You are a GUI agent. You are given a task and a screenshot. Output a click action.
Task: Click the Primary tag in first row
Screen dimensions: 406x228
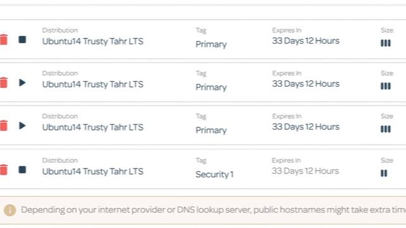tap(211, 44)
